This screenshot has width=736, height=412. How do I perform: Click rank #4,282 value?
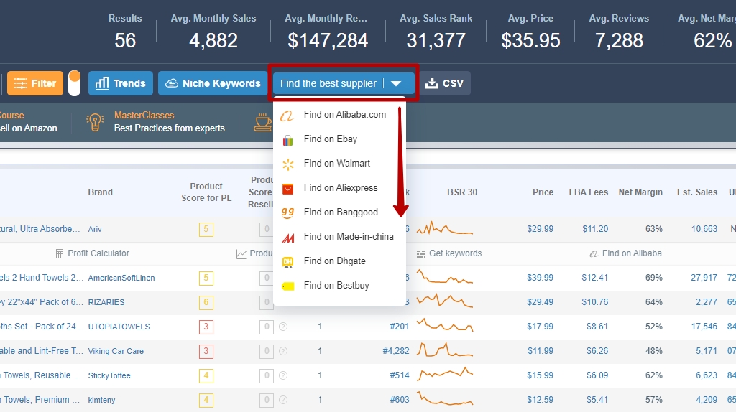[x=396, y=351]
